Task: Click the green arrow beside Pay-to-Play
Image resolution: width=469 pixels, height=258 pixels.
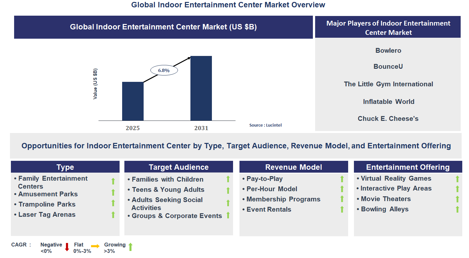Action: click(x=341, y=179)
